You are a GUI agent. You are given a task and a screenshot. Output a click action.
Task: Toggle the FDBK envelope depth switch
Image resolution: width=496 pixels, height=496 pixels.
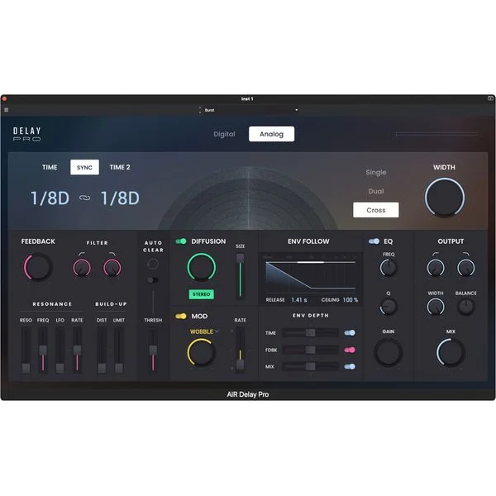(x=350, y=350)
